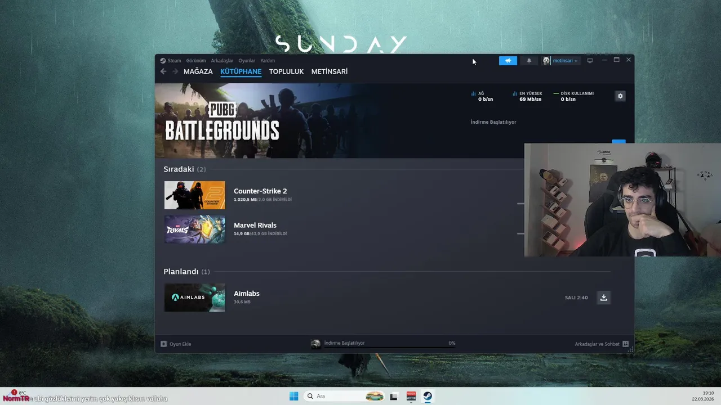The width and height of the screenshot is (721, 405).
Task: Select the KÜTÜPHANE tab
Action: point(241,71)
